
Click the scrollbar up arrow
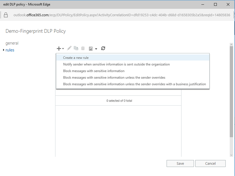pyautogui.click(x=231, y=45)
